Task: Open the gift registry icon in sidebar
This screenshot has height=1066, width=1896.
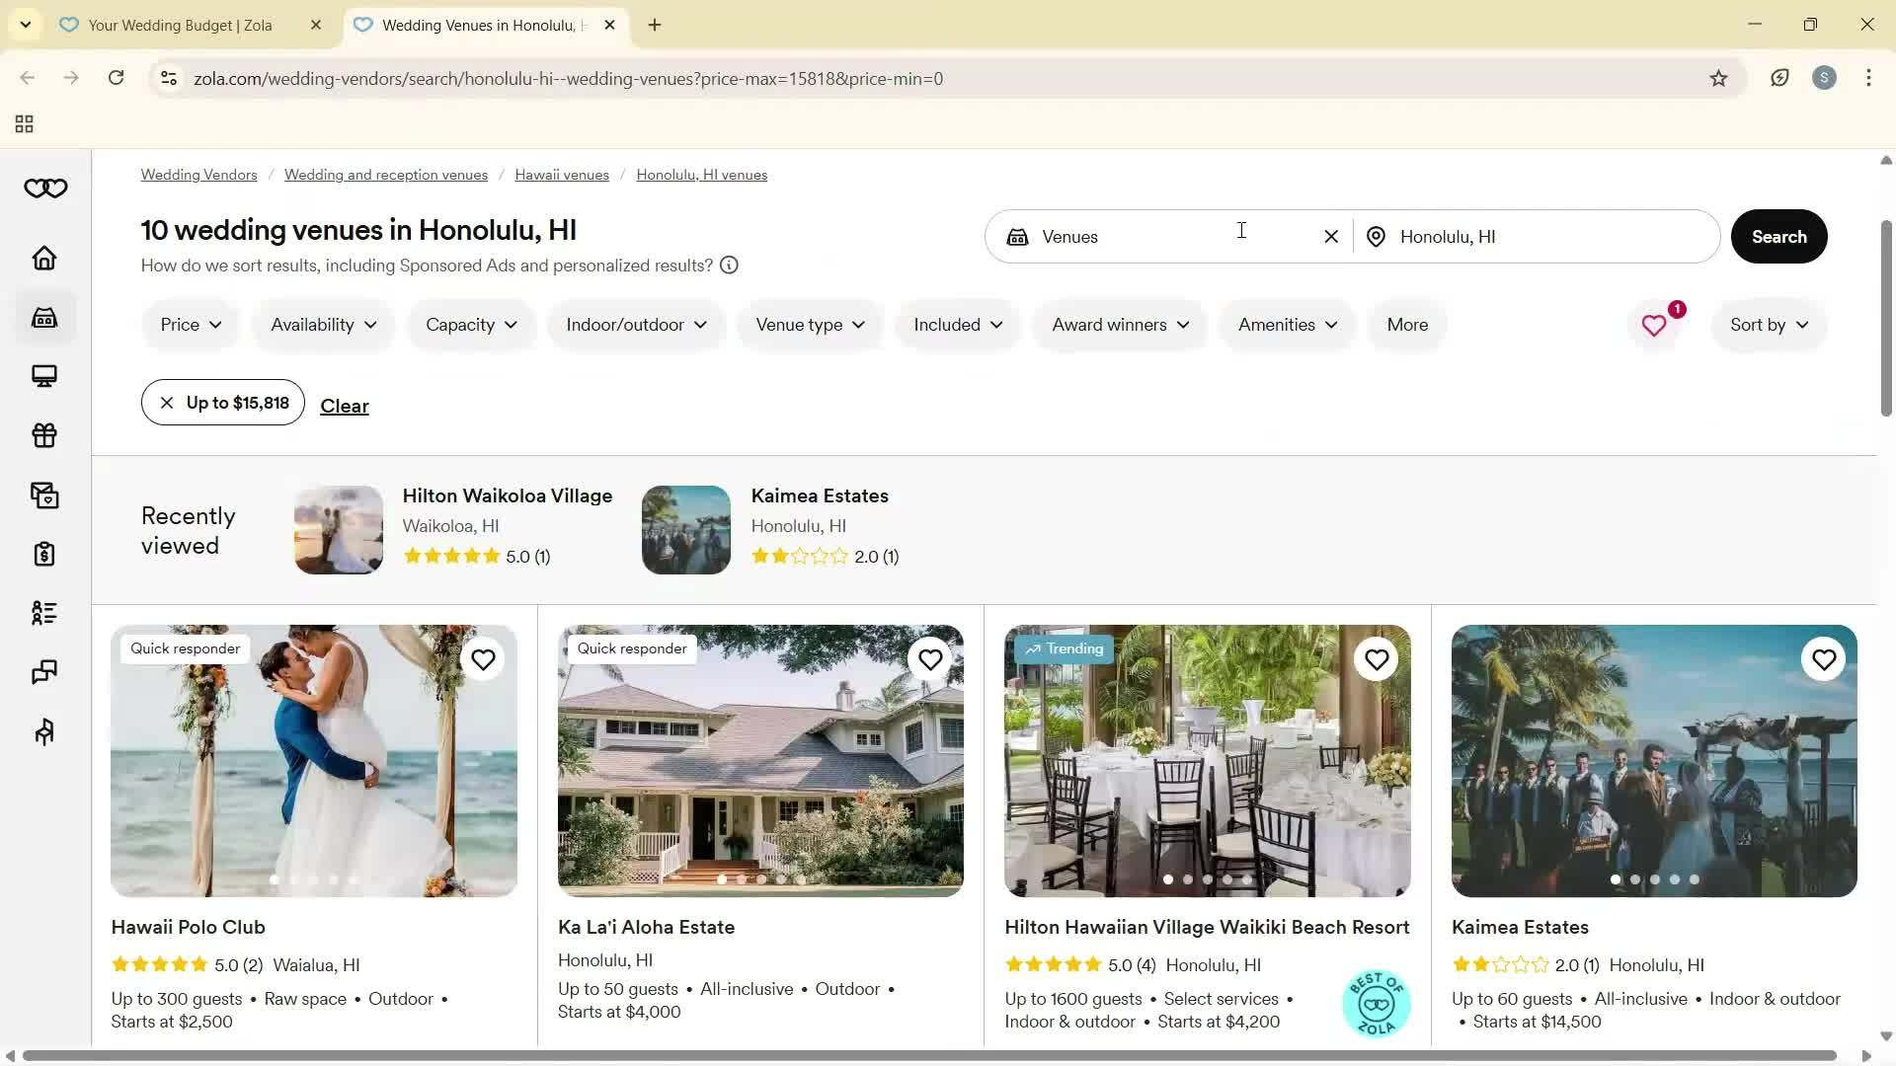Action: [x=44, y=435]
